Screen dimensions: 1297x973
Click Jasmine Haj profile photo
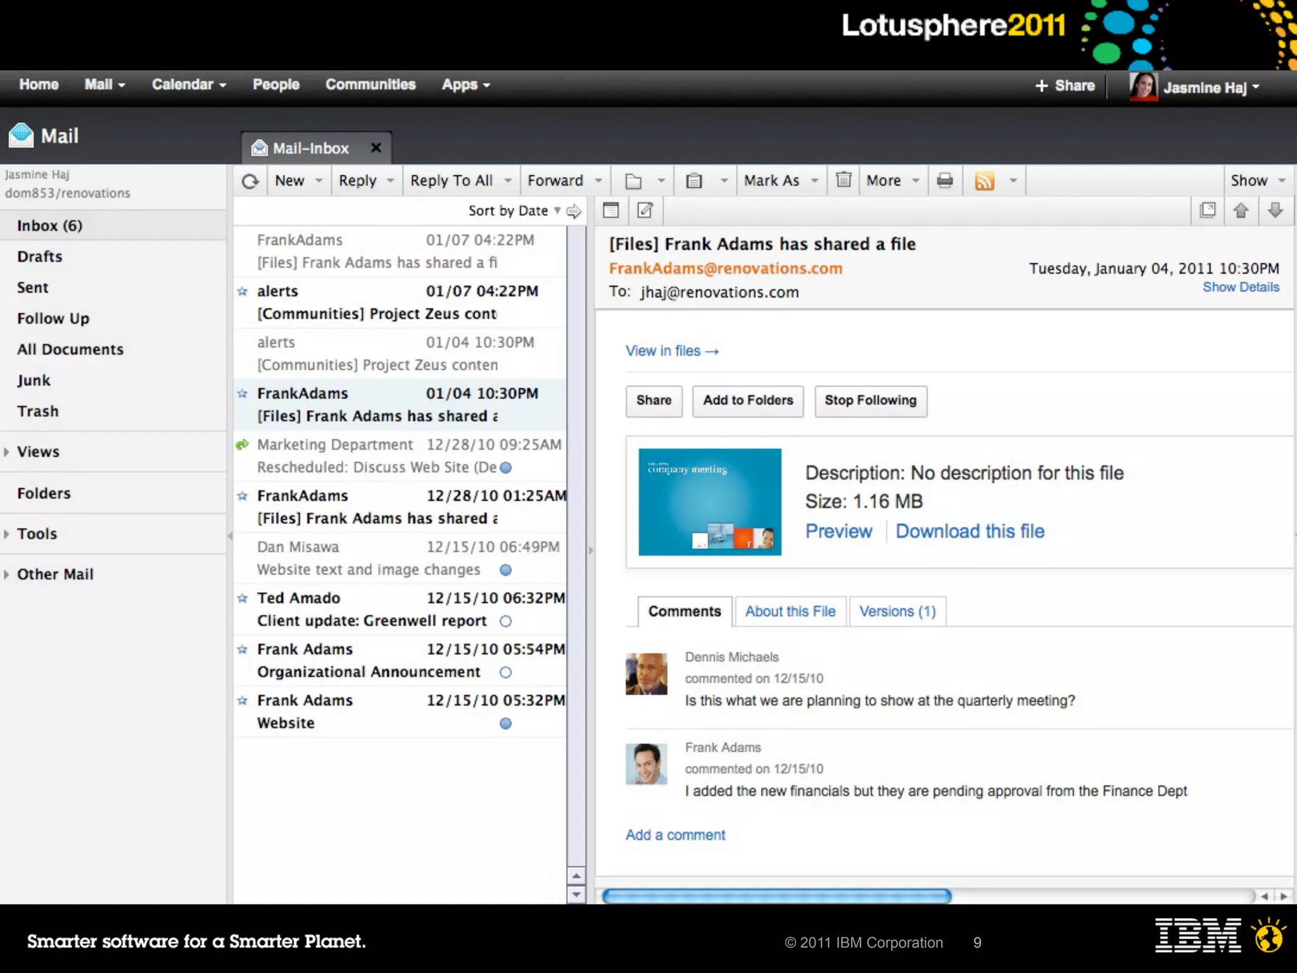tap(1144, 87)
